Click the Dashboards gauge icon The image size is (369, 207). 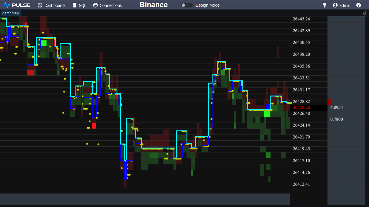tap(40, 5)
